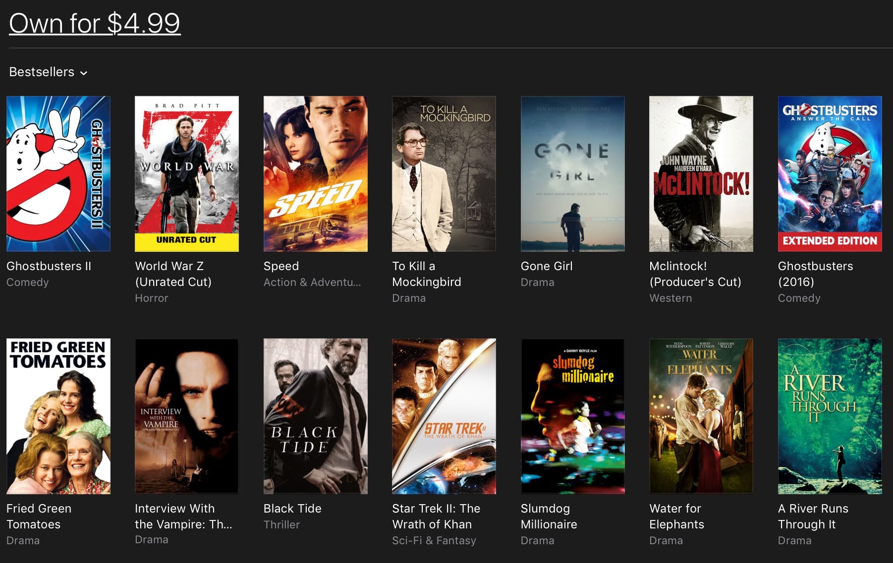Click the 'Ghostbusters II' title text
The image size is (893, 563).
49,266
